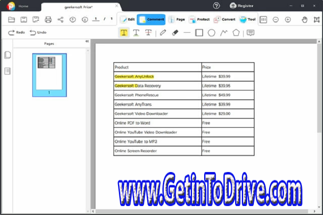Click the 'Geekersoft Video Downloader' cell
The height and width of the screenshot is (215, 323).
[157, 114]
